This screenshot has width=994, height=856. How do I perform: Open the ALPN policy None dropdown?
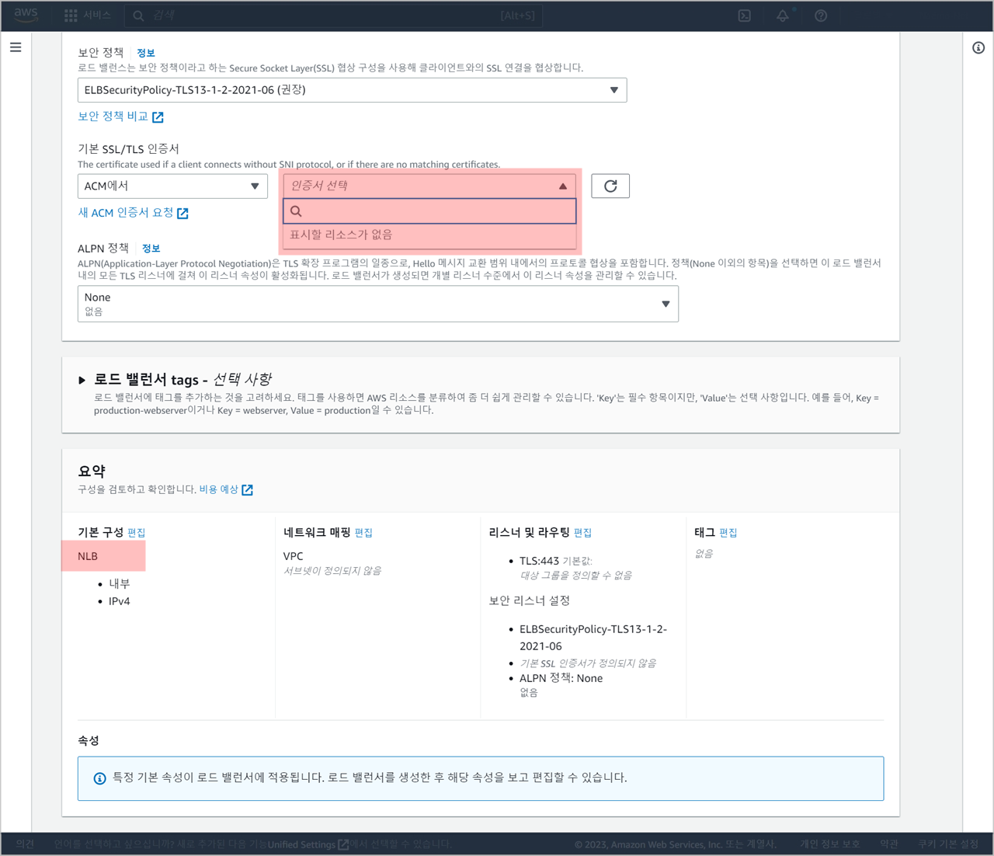[378, 304]
